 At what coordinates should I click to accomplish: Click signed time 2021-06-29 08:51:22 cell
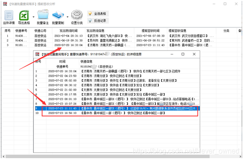pyautogui.click(x=151, y=41)
